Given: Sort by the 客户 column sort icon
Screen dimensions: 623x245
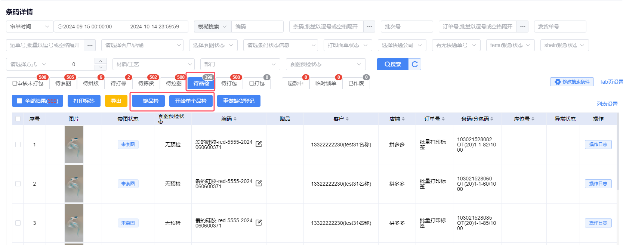Looking at the screenshot, I should pos(347,119).
